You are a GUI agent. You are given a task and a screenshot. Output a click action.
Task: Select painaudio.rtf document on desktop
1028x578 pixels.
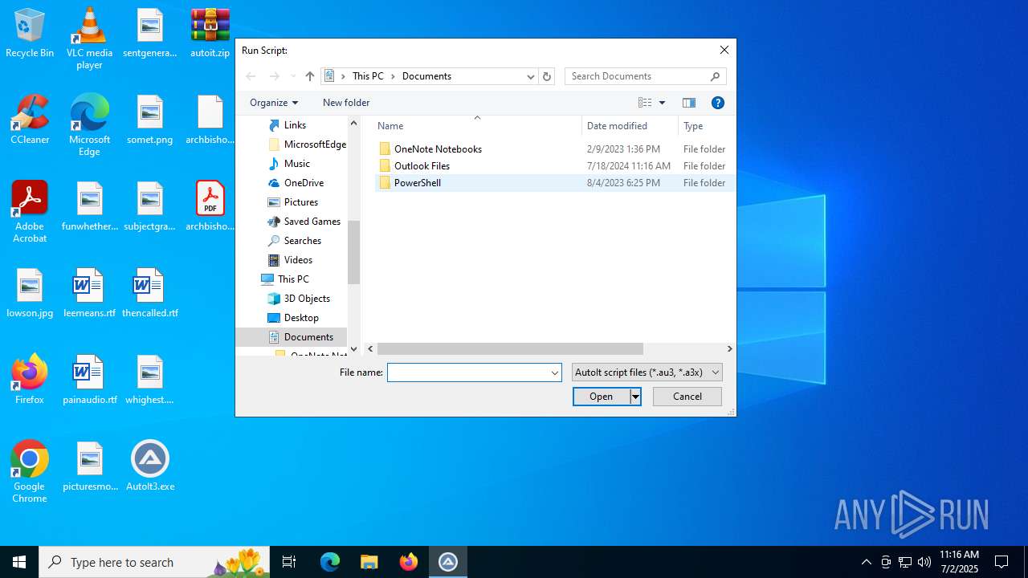pyautogui.click(x=89, y=380)
